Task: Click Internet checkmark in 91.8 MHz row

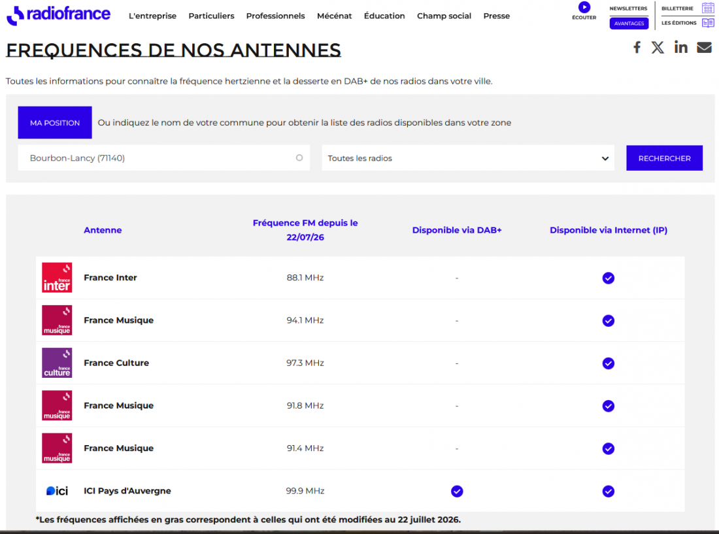Action: click(608, 406)
